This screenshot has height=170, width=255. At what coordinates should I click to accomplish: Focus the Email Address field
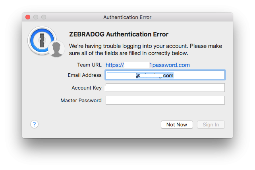165,75
